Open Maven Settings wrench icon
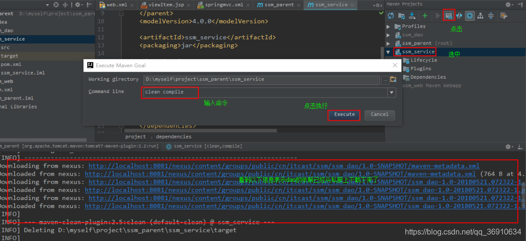 pos(503,15)
